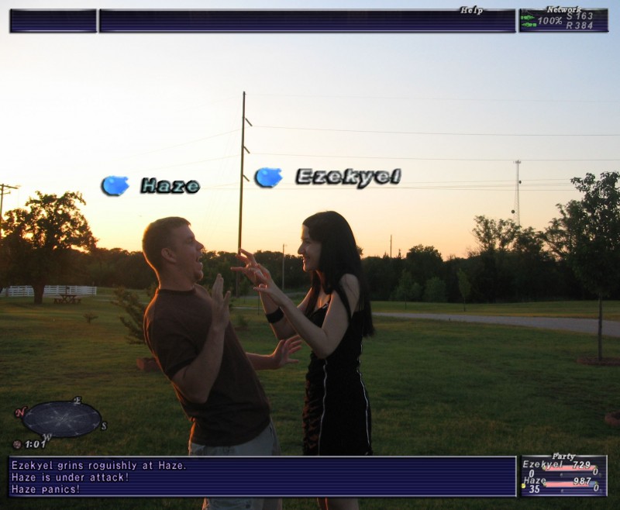Image resolution: width=620 pixels, height=510 pixels.
Task: Select Haze in the Party list
Action: tap(535, 481)
